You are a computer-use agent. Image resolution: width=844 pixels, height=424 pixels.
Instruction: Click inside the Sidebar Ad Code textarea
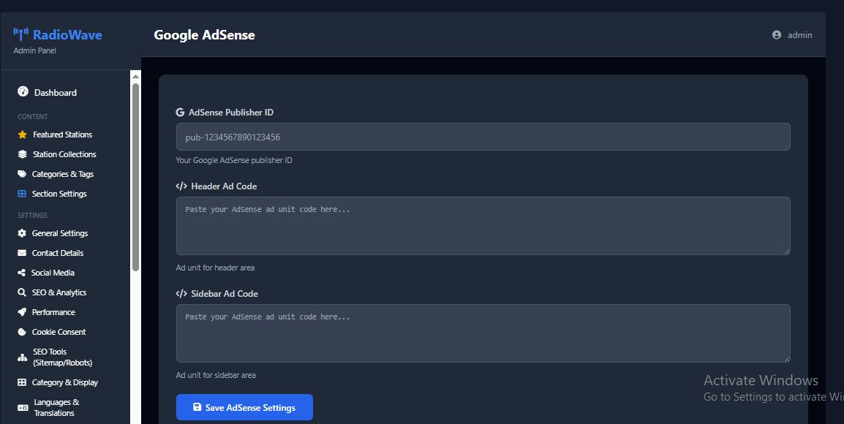point(483,333)
